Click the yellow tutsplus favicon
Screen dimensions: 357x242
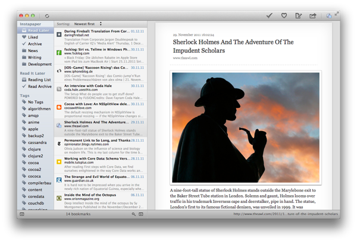click(59, 162)
